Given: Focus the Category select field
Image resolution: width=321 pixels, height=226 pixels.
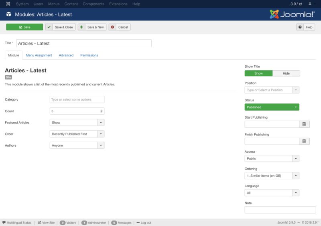Looking at the screenshot, I should point(77,99).
